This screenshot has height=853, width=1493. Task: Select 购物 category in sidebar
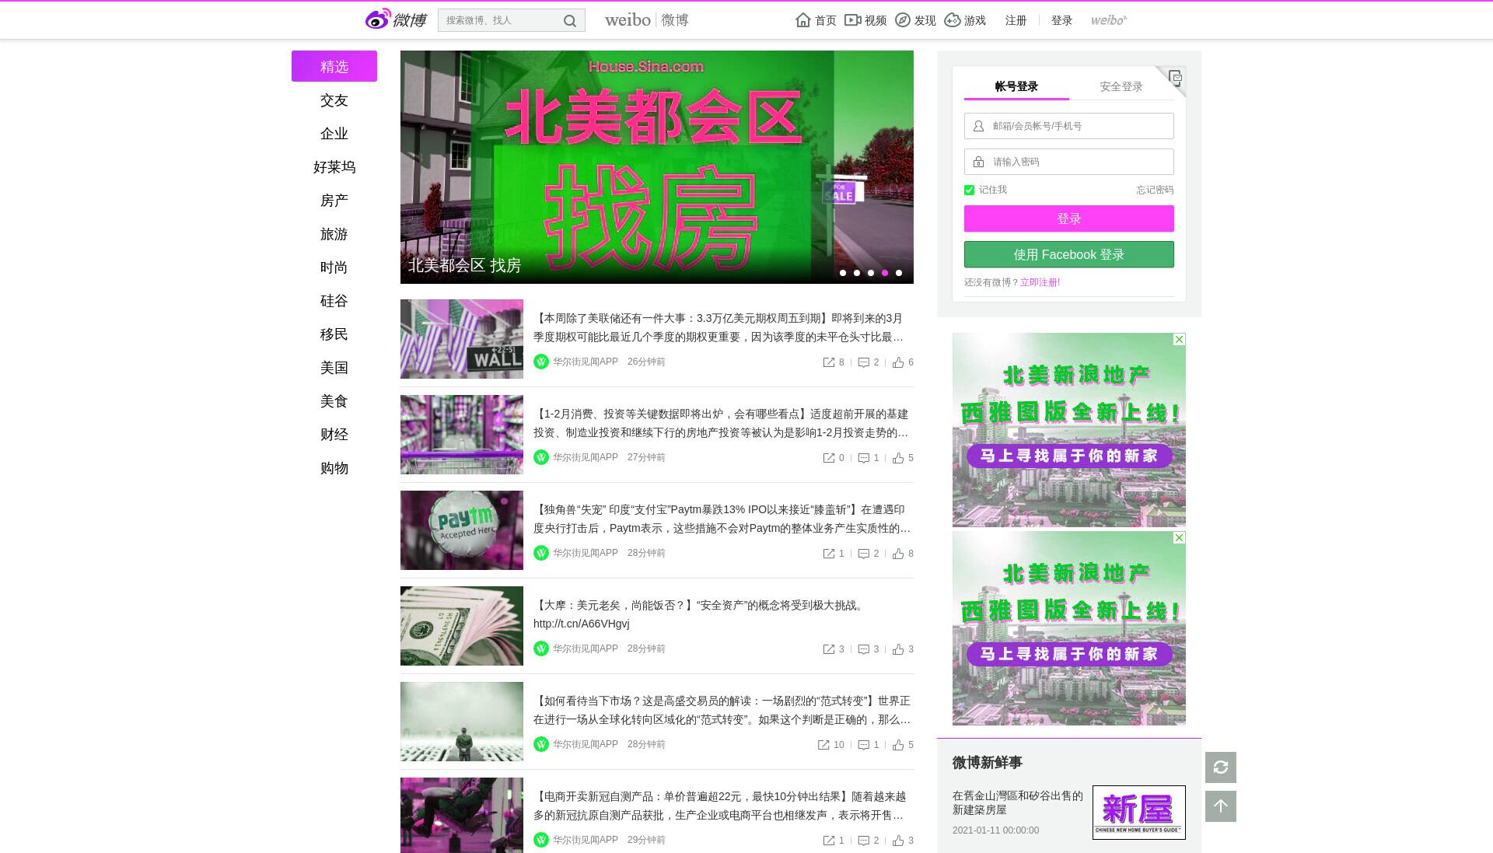point(334,468)
